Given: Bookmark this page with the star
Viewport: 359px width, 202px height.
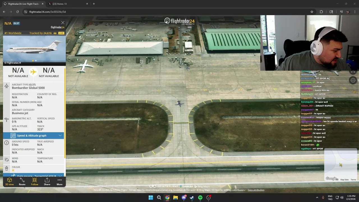Looking at the screenshot, I should tap(312, 12).
